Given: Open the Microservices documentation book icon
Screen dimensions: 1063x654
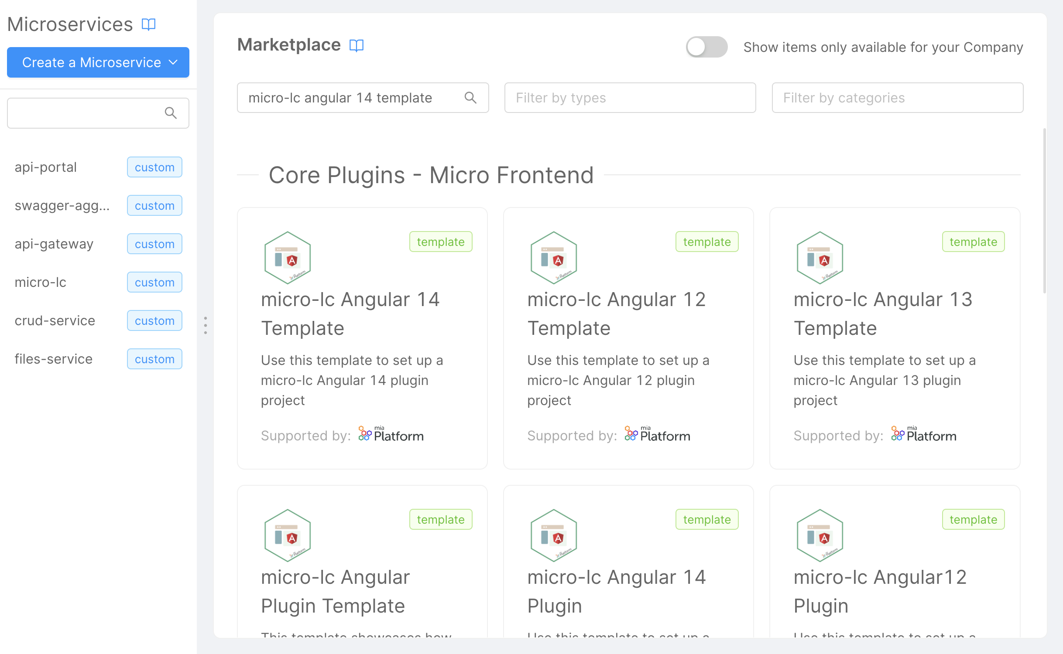Looking at the screenshot, I should coord(148,24).
